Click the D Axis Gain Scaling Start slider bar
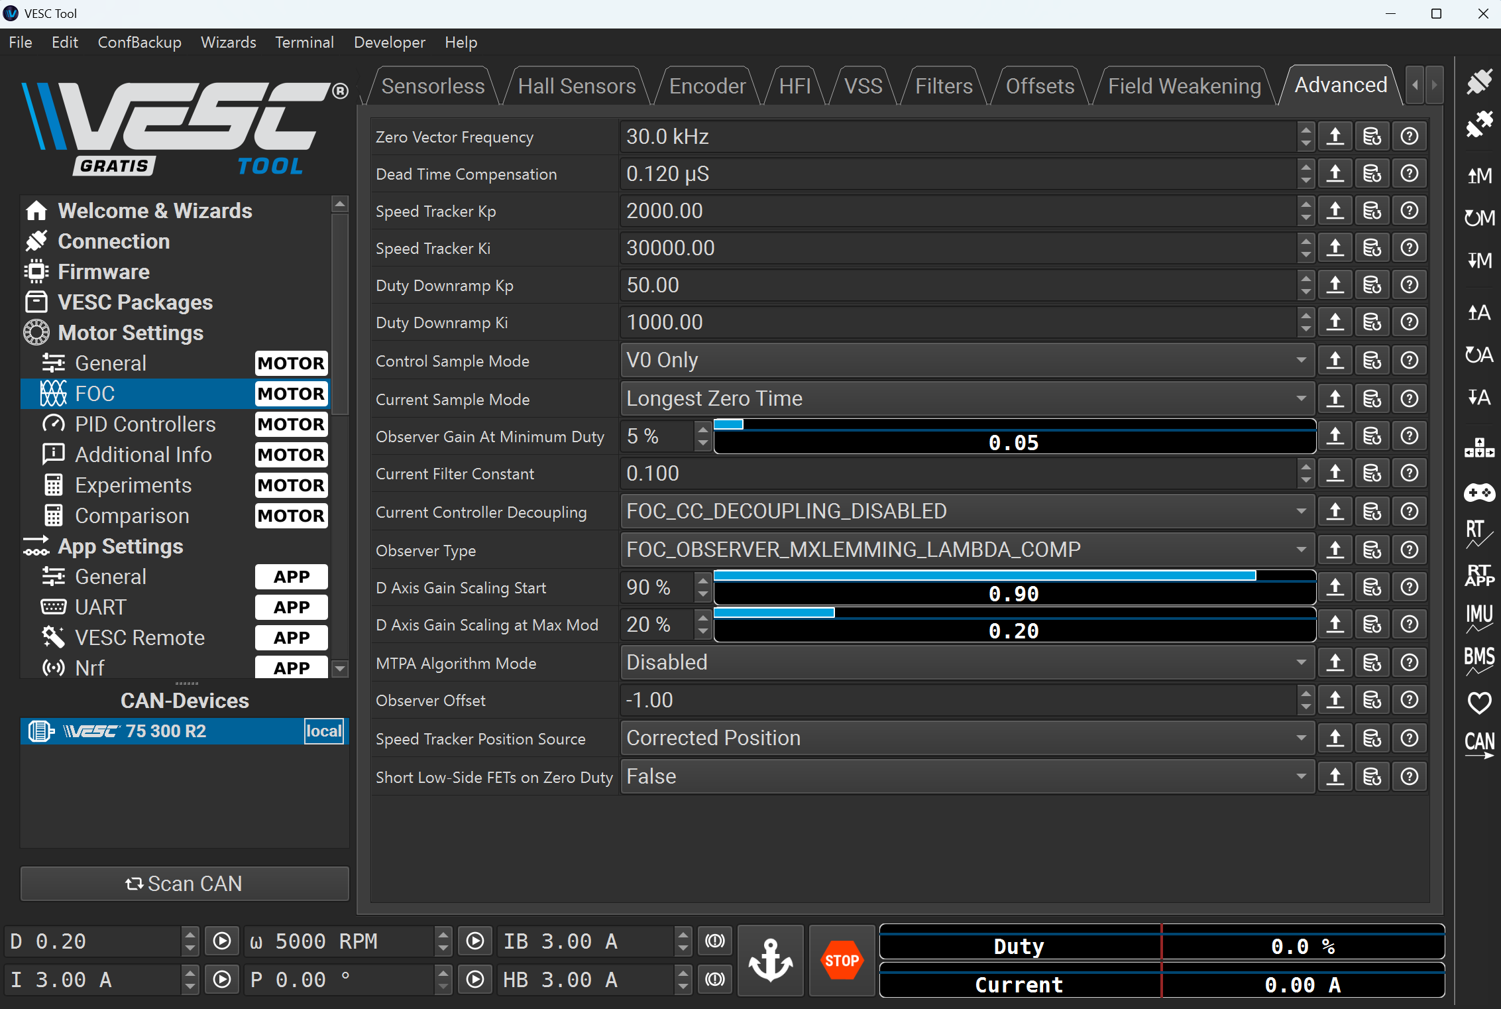 [x=1014, y=587]
